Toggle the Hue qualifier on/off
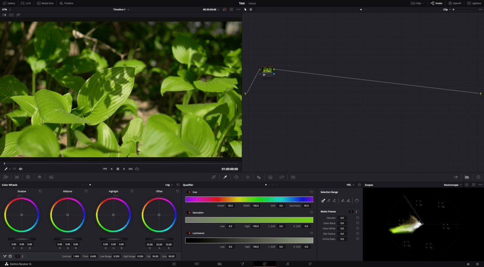This screenshot has width=484, height=267. tap(189, 192)
